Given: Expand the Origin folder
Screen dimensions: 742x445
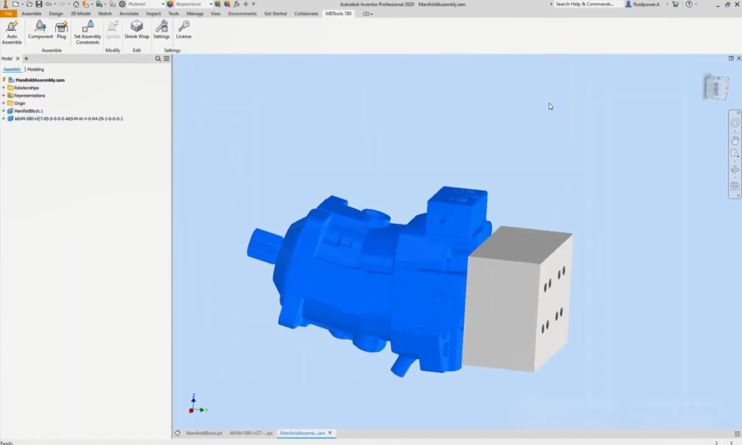Looking at the screenshot, I should [x=4, y=103].
